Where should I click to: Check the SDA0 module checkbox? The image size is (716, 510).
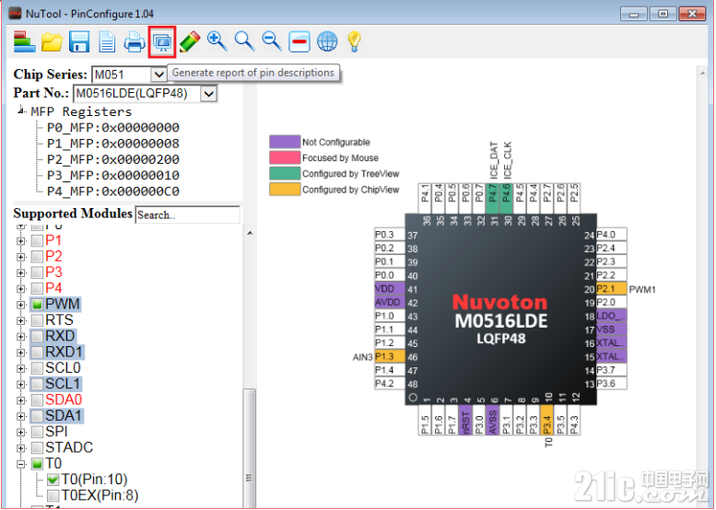pos(37,400)
